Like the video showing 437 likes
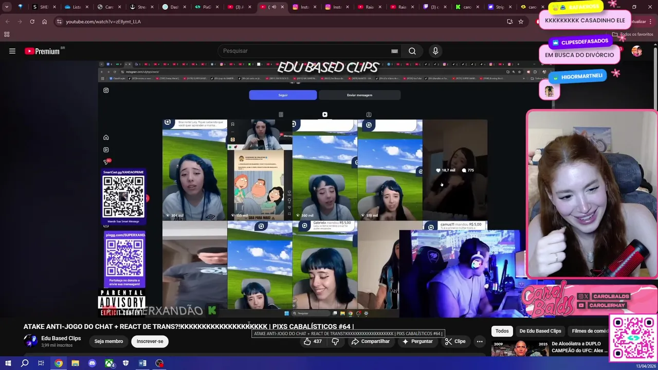Viewport: 658px width, 370px height. pos(312,341)
